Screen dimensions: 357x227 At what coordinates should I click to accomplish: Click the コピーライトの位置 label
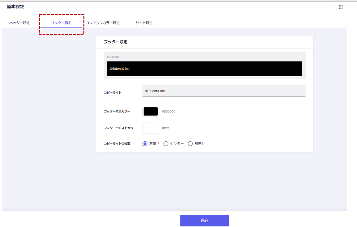117,144
